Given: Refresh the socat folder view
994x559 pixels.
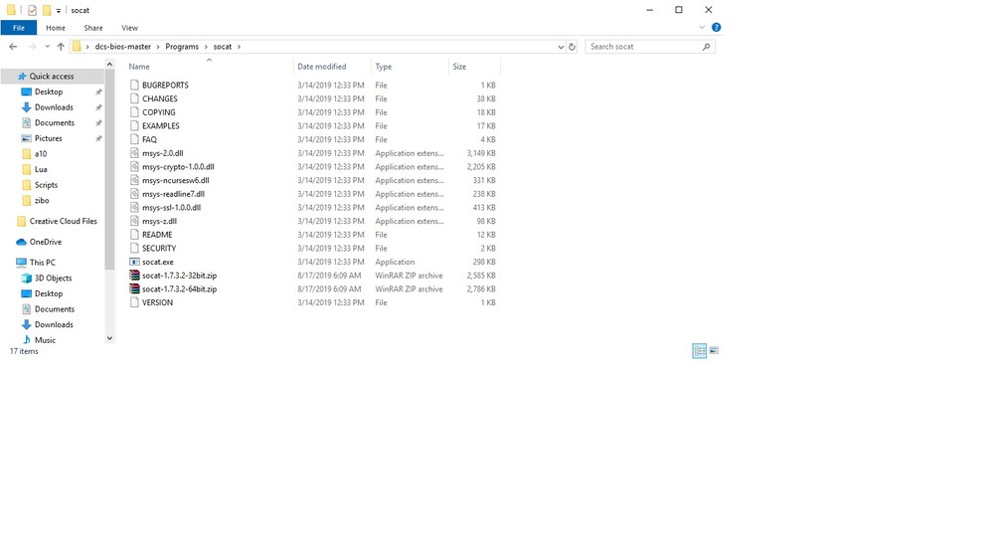Looking at the screenshot, I should tap(572, 47).
